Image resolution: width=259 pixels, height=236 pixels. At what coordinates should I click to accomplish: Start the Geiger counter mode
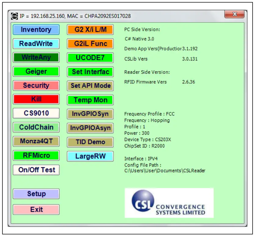tap(36, 71)
